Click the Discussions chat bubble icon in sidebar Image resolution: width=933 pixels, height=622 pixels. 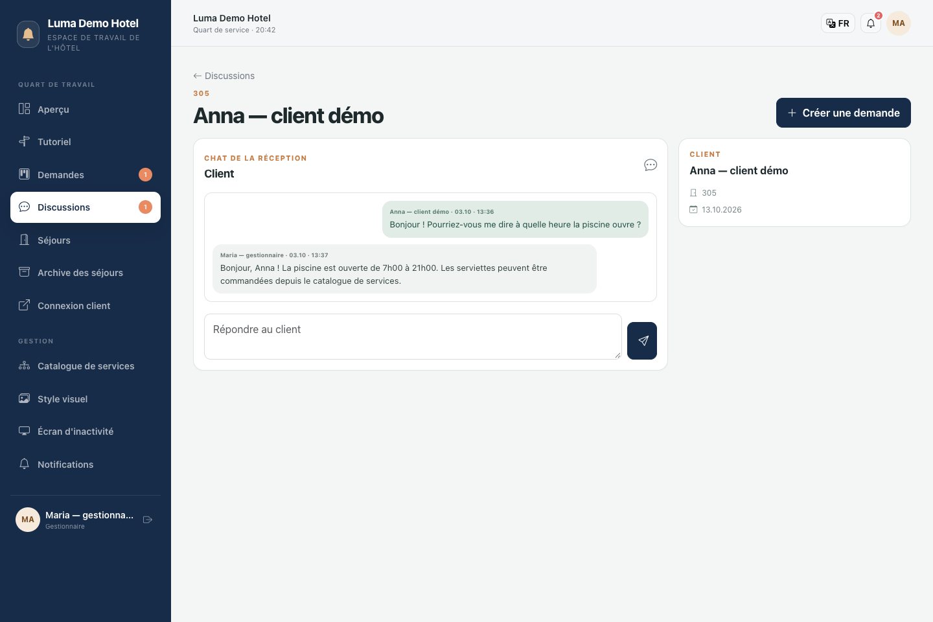click(x=24, y=207)
